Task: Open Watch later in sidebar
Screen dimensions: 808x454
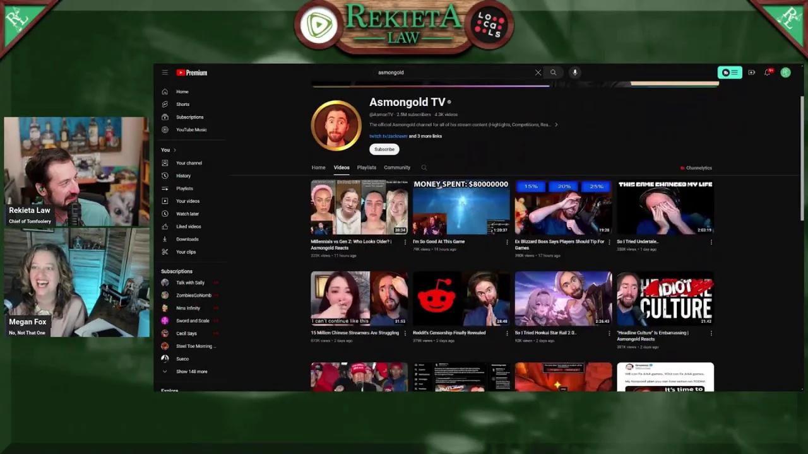Action: point(187,213)
